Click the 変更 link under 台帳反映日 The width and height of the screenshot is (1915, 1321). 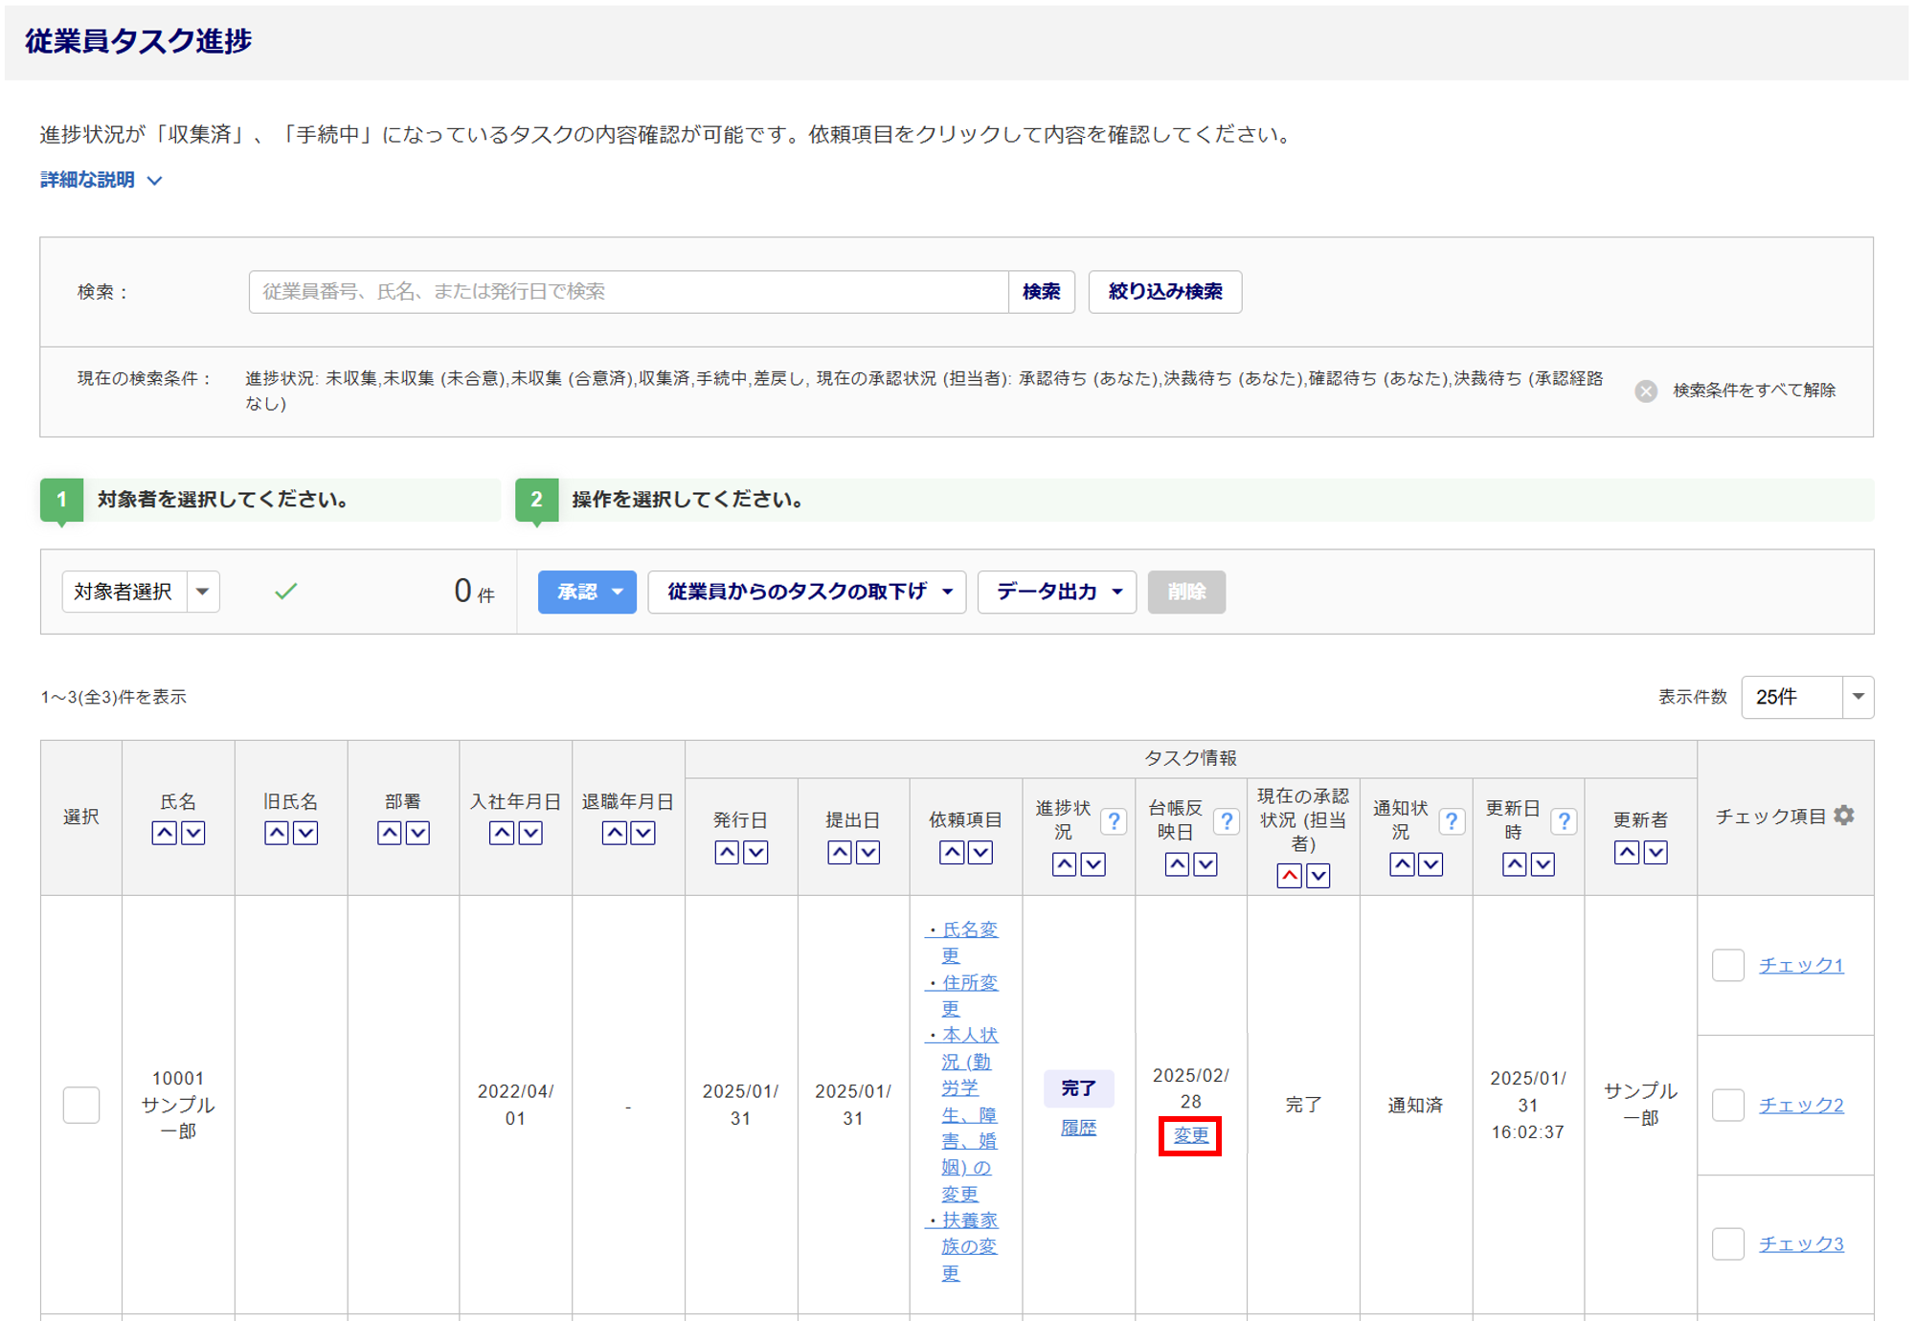click(1190, 1135)
